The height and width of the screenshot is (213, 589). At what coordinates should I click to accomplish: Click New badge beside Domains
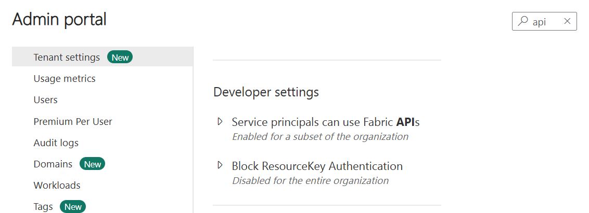pyautogui.click(x=93, y=164)
